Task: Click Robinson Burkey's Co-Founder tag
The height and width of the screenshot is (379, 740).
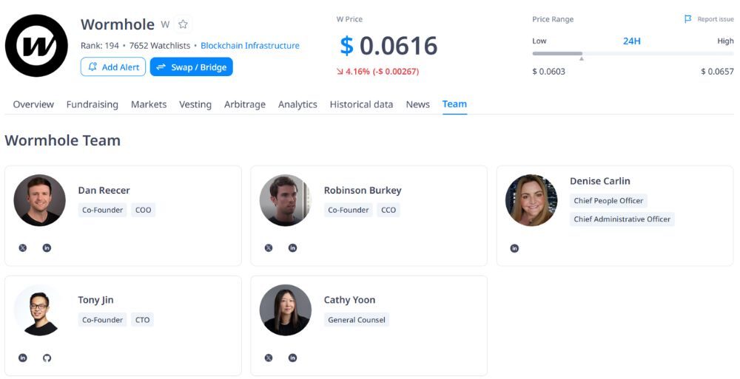Action: pyautogui.click(x=349, y=211)
